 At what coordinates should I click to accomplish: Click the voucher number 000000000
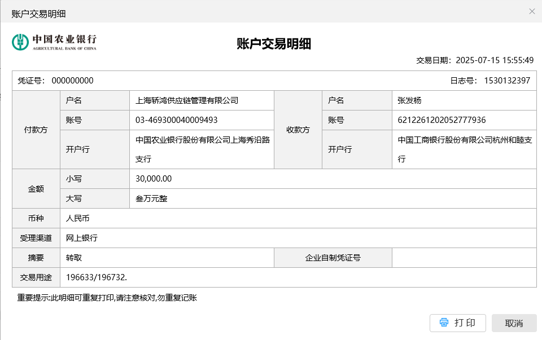(72, 81)
